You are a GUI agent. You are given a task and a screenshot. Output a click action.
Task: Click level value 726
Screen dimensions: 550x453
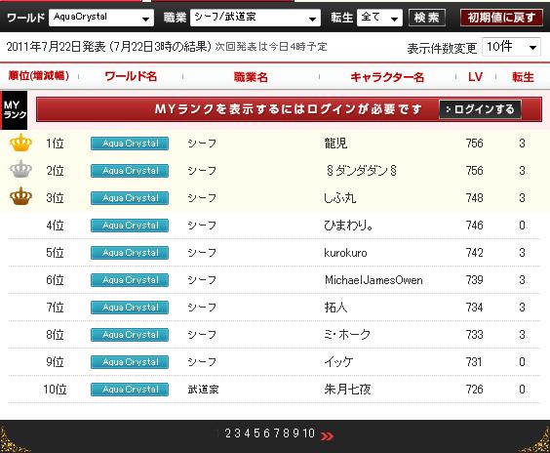click(475, 390)
